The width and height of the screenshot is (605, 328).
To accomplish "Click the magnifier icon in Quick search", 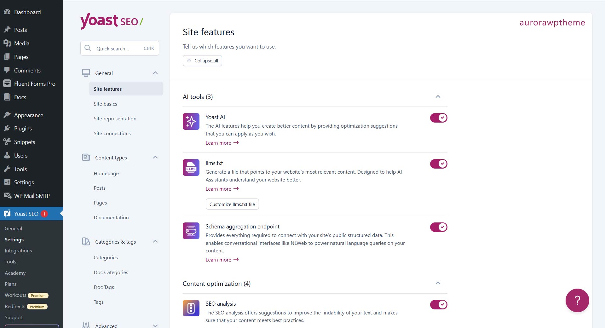I will coord(88,48).
